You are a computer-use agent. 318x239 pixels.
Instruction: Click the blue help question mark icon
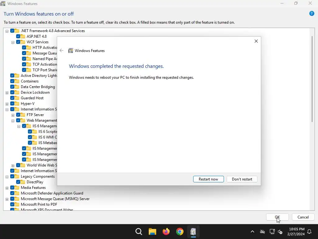[x=311, y=14]
